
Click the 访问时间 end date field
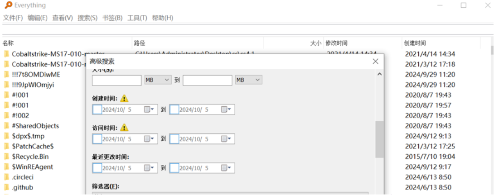click(x=202, y=139)
